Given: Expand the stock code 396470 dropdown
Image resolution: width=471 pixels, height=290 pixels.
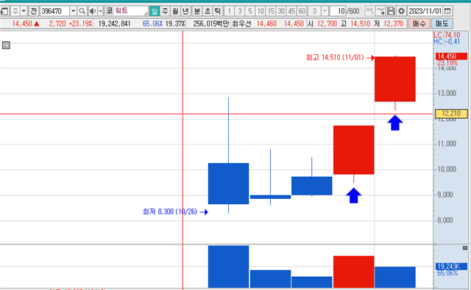Looking at the screenshot, I should 73,12.
